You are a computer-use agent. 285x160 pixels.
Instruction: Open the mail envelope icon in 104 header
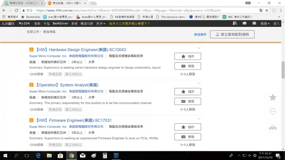point(245,23)
